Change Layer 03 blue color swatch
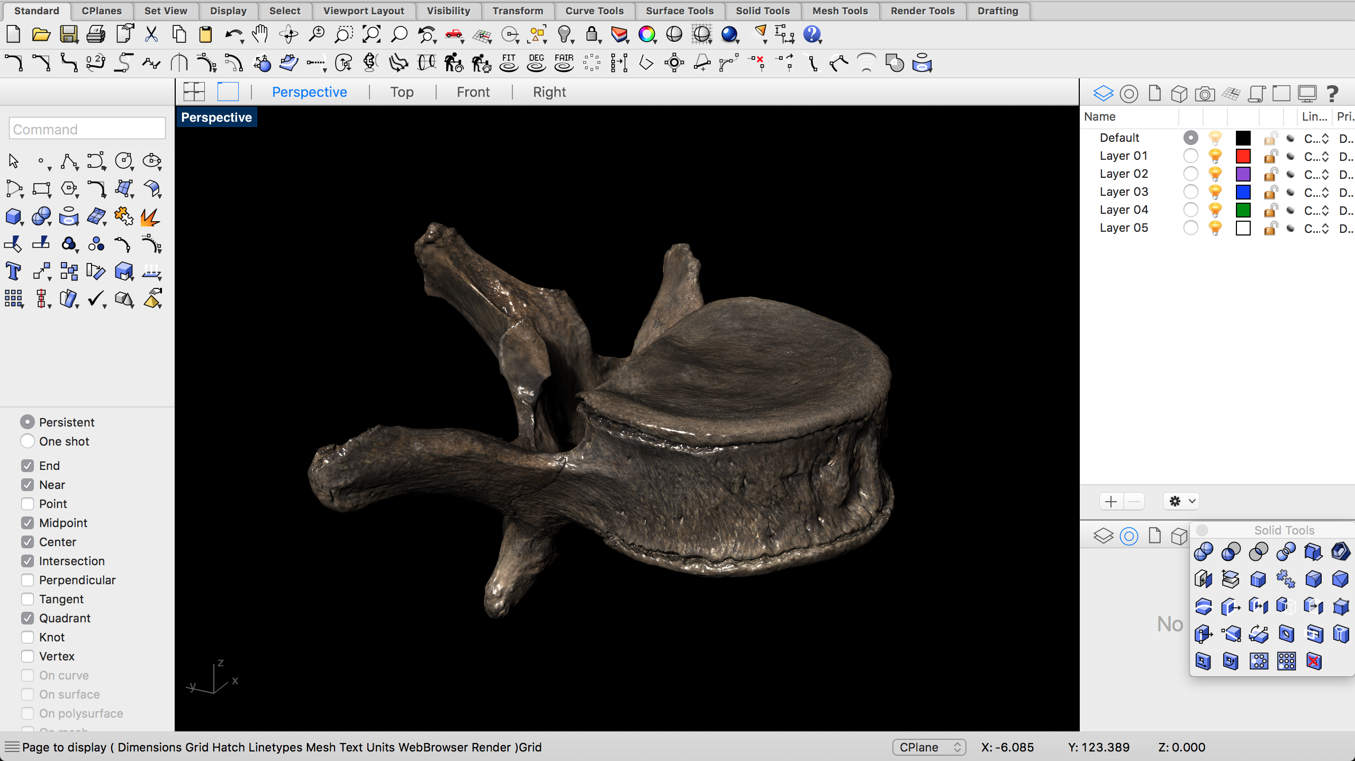1355x761 pixels. [1243, 192]
